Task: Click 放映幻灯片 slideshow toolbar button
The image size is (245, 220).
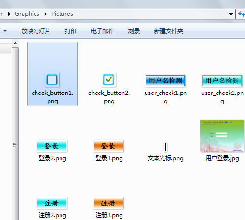Action: pos(36,31)
